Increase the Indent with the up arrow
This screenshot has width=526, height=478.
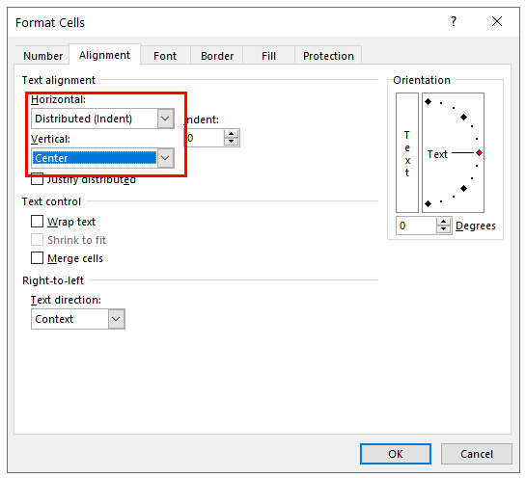pos(231,134)
